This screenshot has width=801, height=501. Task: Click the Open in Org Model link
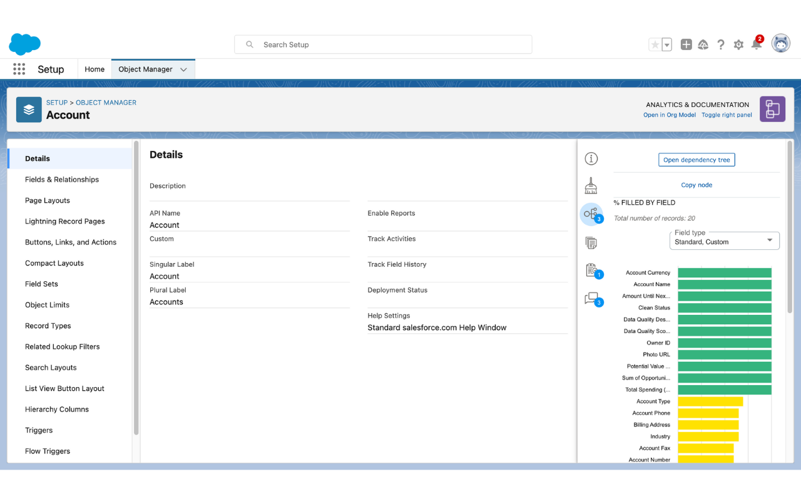(669, 115)
